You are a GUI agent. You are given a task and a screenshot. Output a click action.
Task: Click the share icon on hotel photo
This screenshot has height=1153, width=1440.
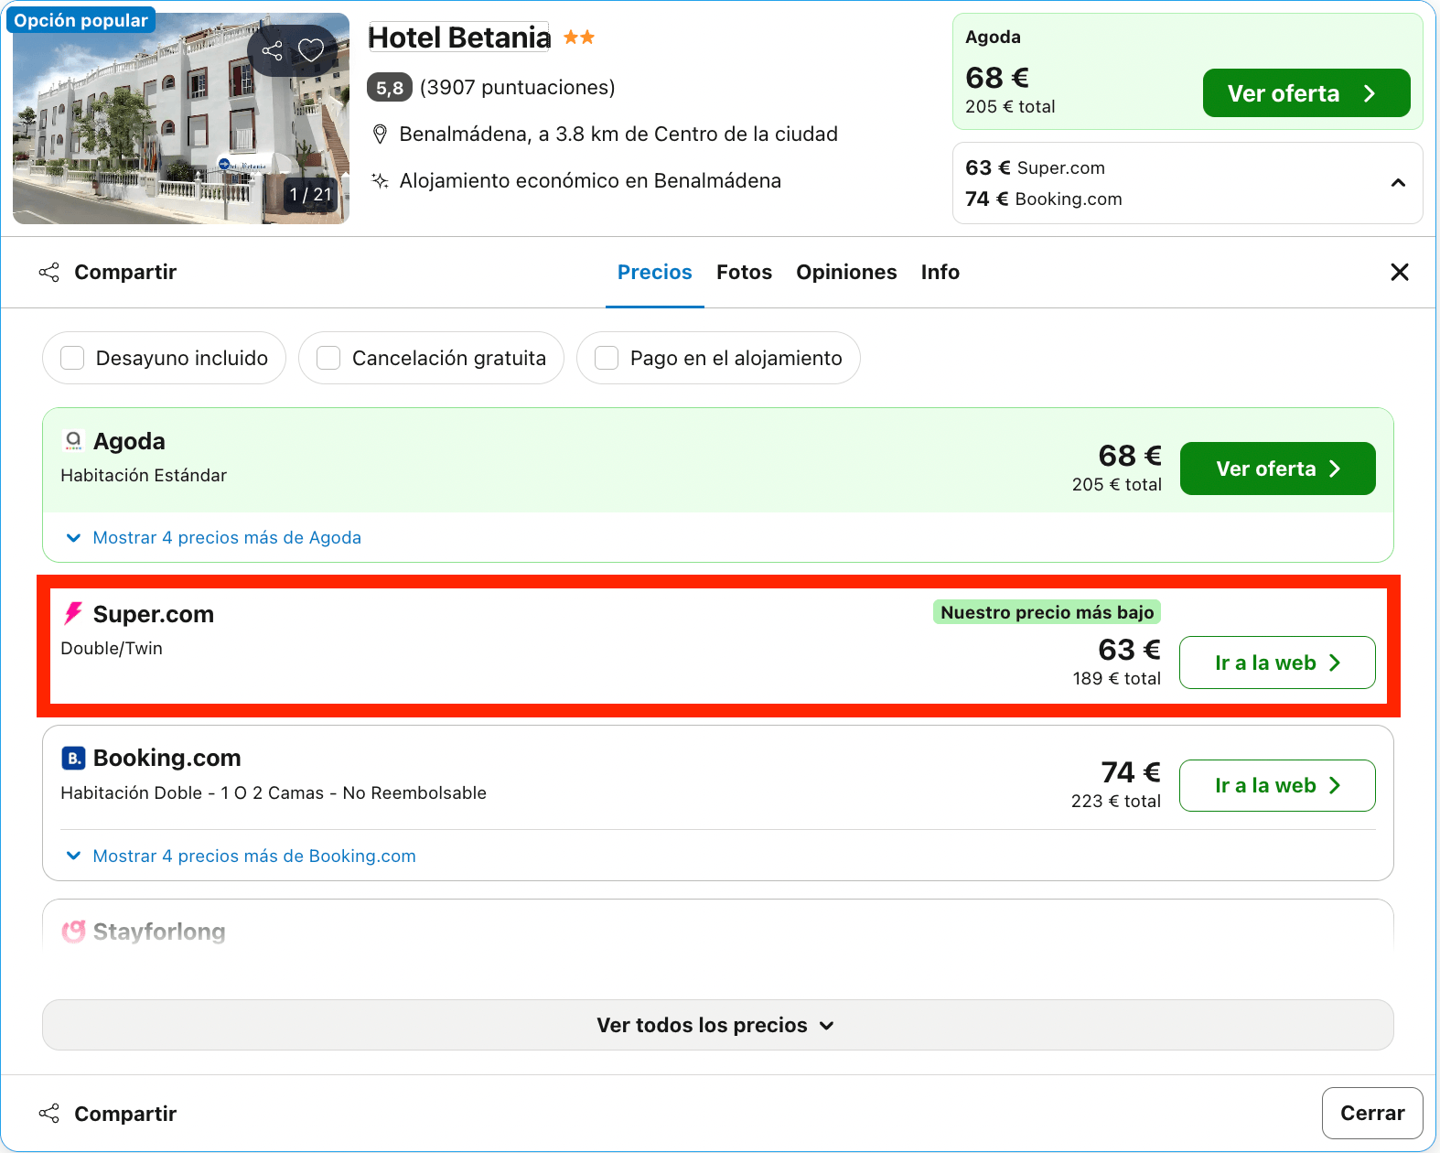point(272,50)
